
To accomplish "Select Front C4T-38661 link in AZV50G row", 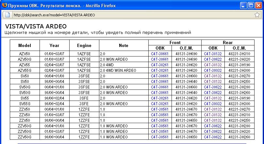I will [159, 59].
